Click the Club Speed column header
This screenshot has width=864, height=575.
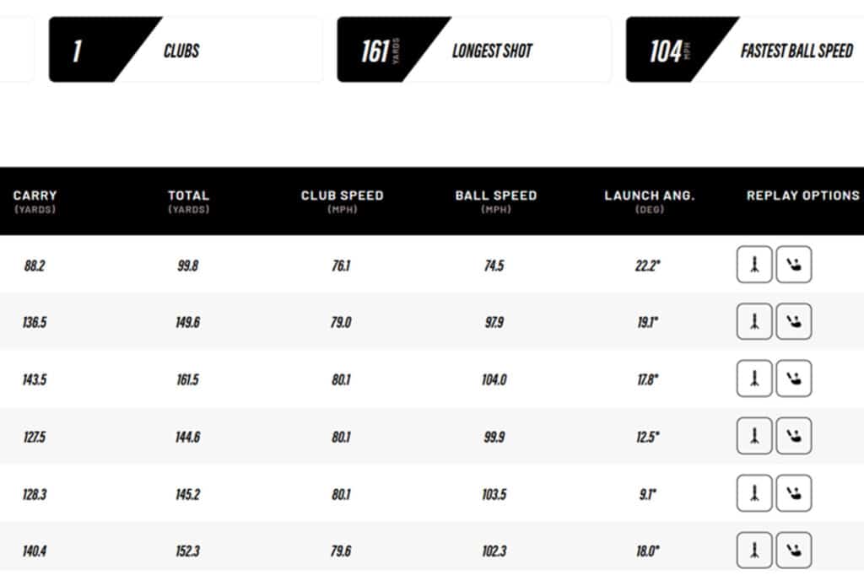(x=342, y=201)
